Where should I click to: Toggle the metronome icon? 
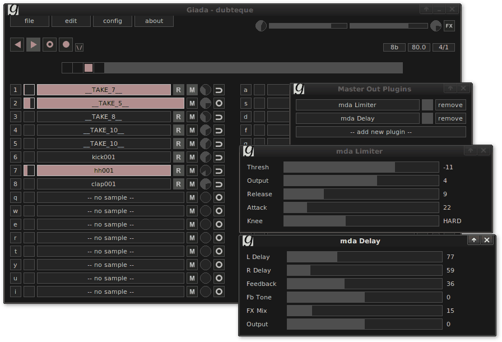(79, 48)
